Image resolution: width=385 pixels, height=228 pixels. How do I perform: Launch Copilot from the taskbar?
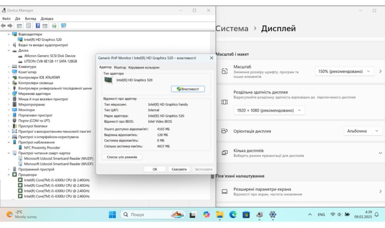[206, 215]
